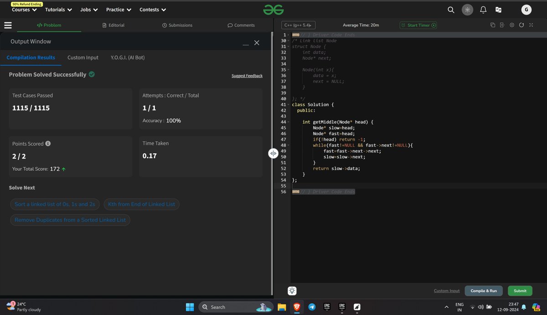
Task: Open the profile avatar labeled G
Action: (526, 10)
